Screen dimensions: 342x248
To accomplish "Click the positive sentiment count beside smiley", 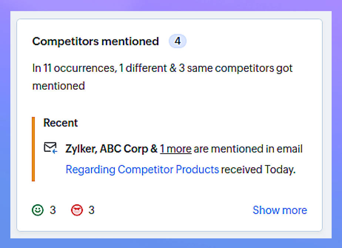I will pyautogui.click(x=53, y=210).
